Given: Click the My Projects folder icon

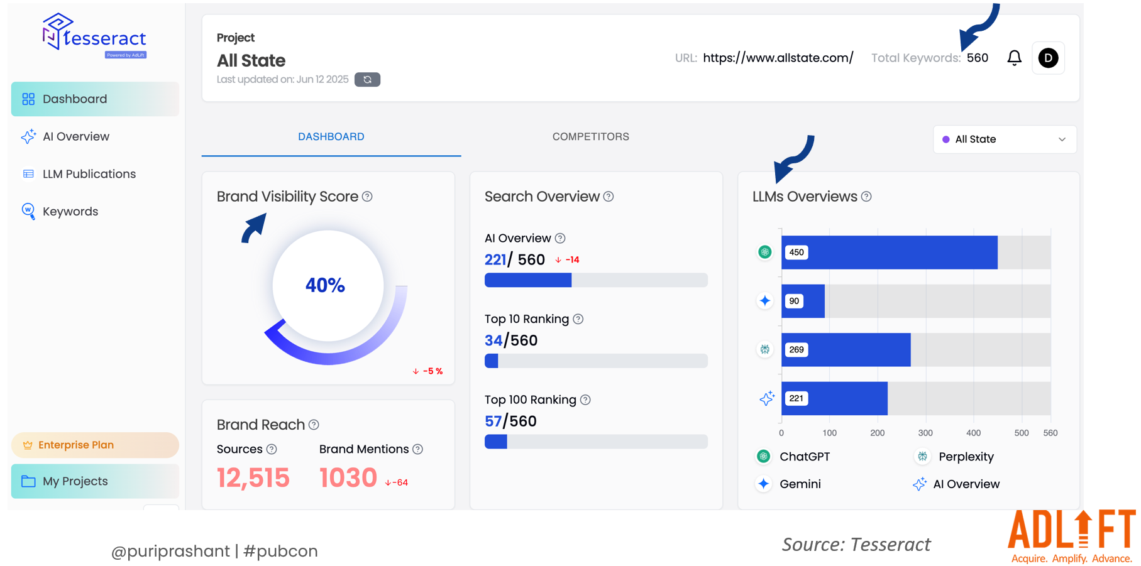Looking at the screenshot, I should [28, 481].
